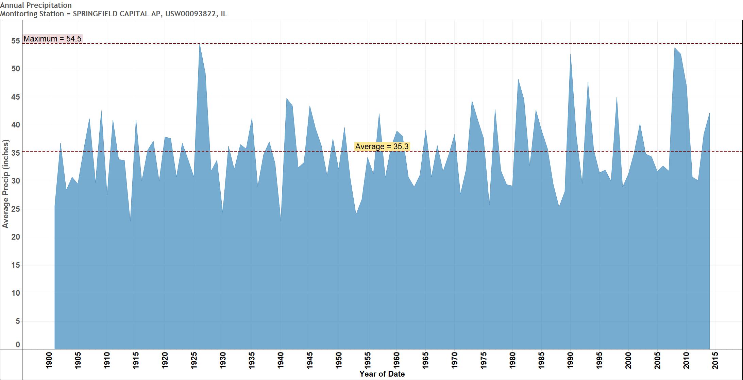Screen dimensions: 743x380
Task: Click the 'Monitoring Station = SPRINGFIELD CAPITAL AP' subtitle
Action: click(114, 14)
